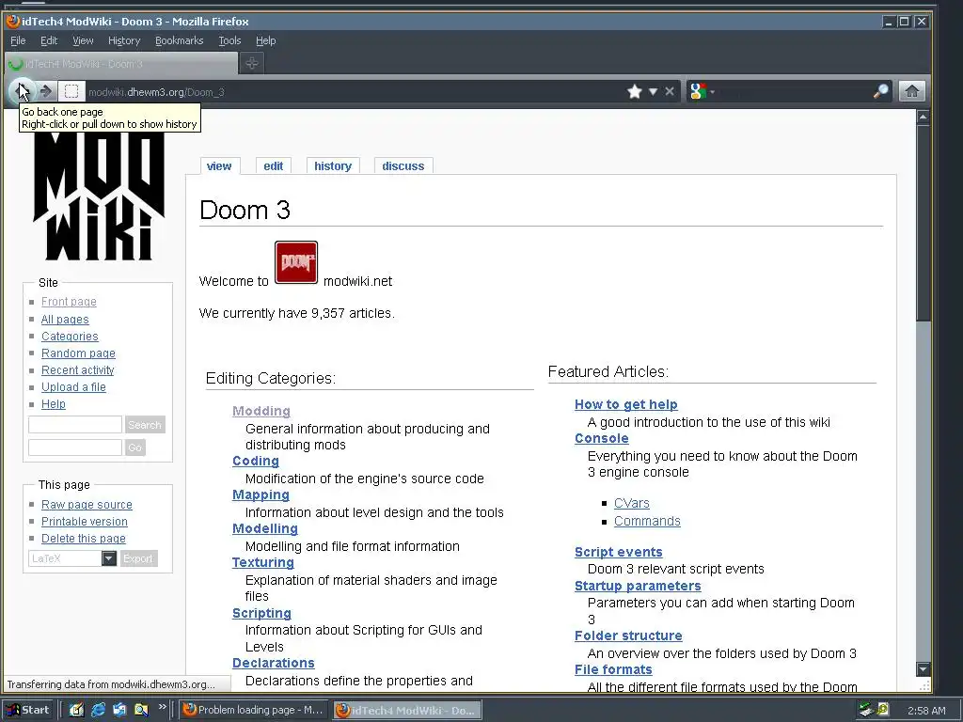
Task: Open the Script events article
Action: [619, 551]
